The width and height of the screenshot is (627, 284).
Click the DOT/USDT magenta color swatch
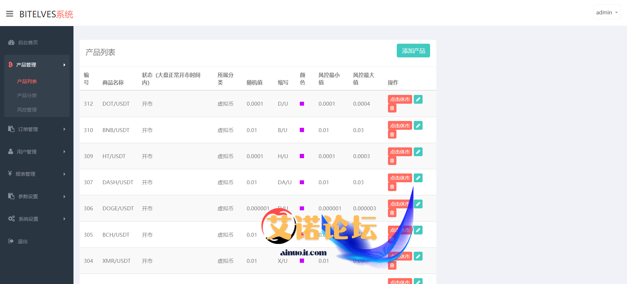(302, 104)
